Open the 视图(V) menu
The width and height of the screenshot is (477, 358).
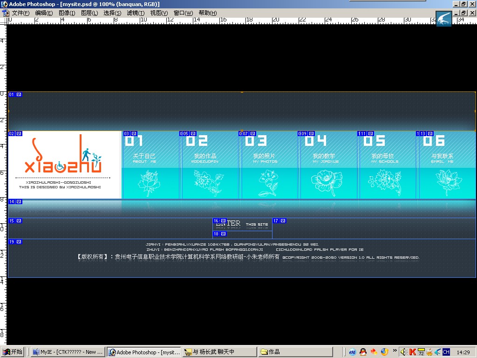click(159, 13)
